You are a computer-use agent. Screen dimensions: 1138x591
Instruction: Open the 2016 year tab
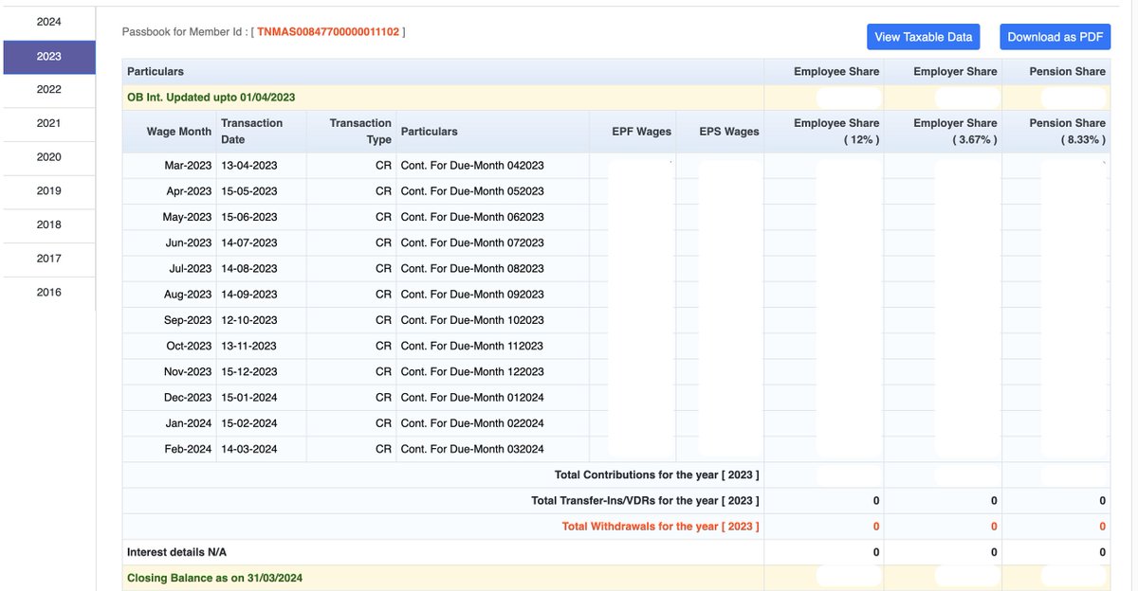[x=49, y=293]
